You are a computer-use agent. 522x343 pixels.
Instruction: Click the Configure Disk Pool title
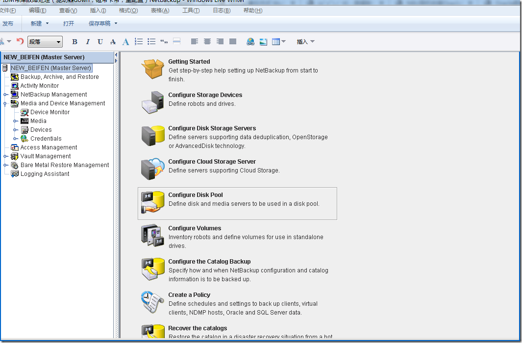(x=196, y=195)
